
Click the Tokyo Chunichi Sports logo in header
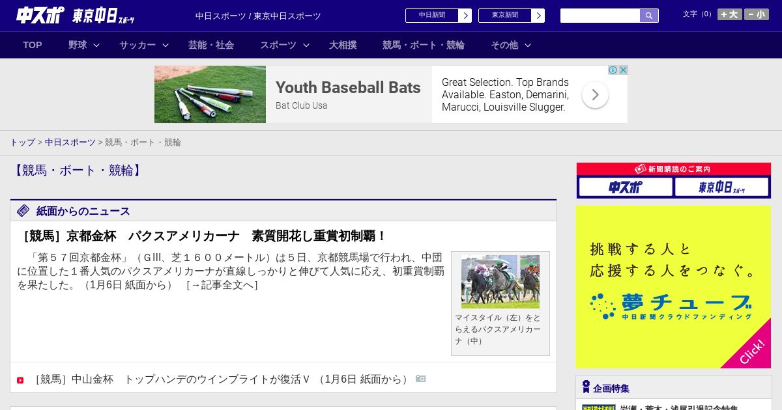(x=104, y=15)
